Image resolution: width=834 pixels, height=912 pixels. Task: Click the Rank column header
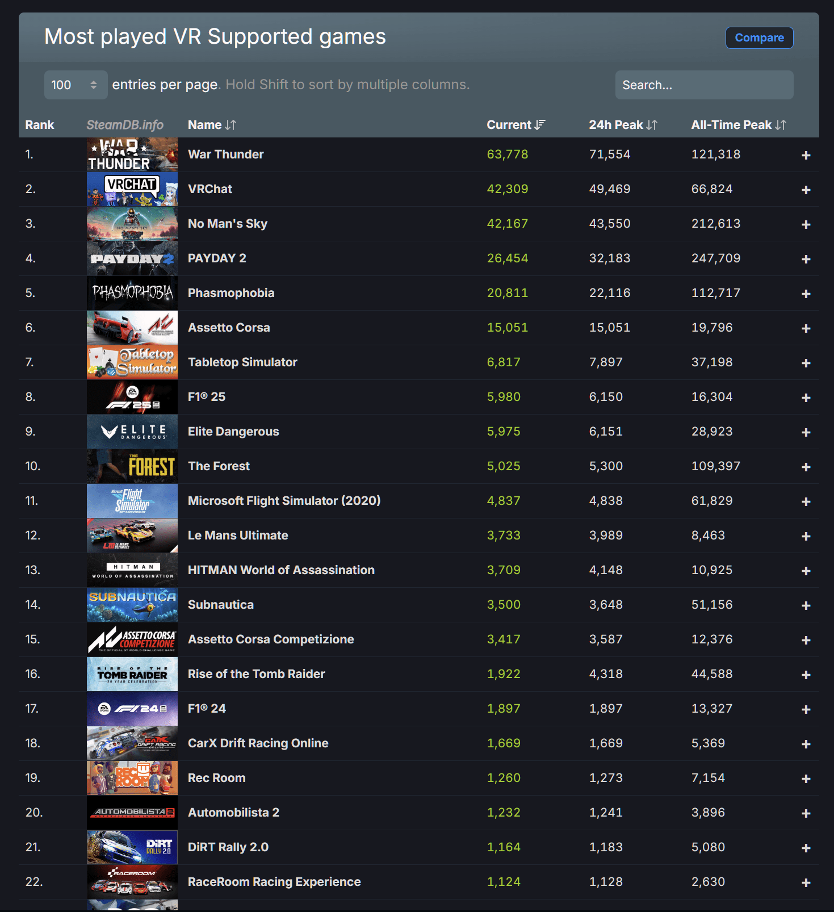click(x=40, y=125)
